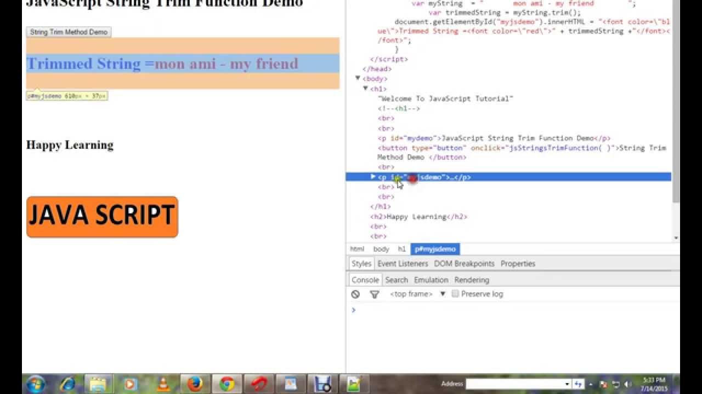Click the taskbar Address input field
Viewport: 702px width, 394px height.
pos(514,384)
